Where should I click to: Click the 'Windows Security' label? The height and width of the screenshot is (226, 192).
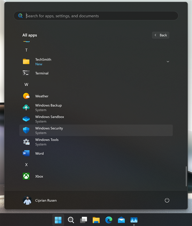pyautogui.click(x=49, y=128)
